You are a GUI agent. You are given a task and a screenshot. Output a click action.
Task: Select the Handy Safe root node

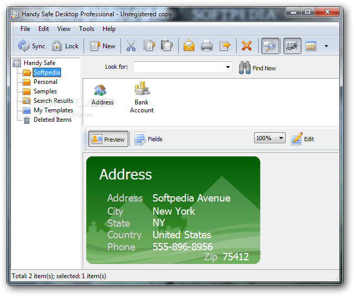click(39, 63)
